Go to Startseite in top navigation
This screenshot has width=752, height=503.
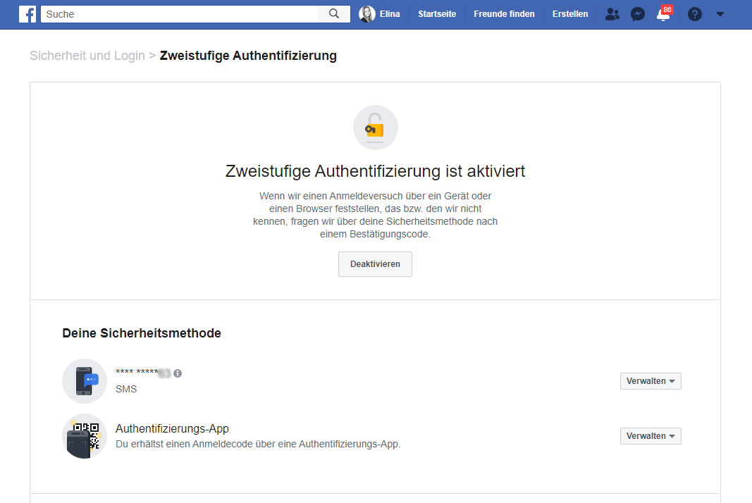[437, 14]
